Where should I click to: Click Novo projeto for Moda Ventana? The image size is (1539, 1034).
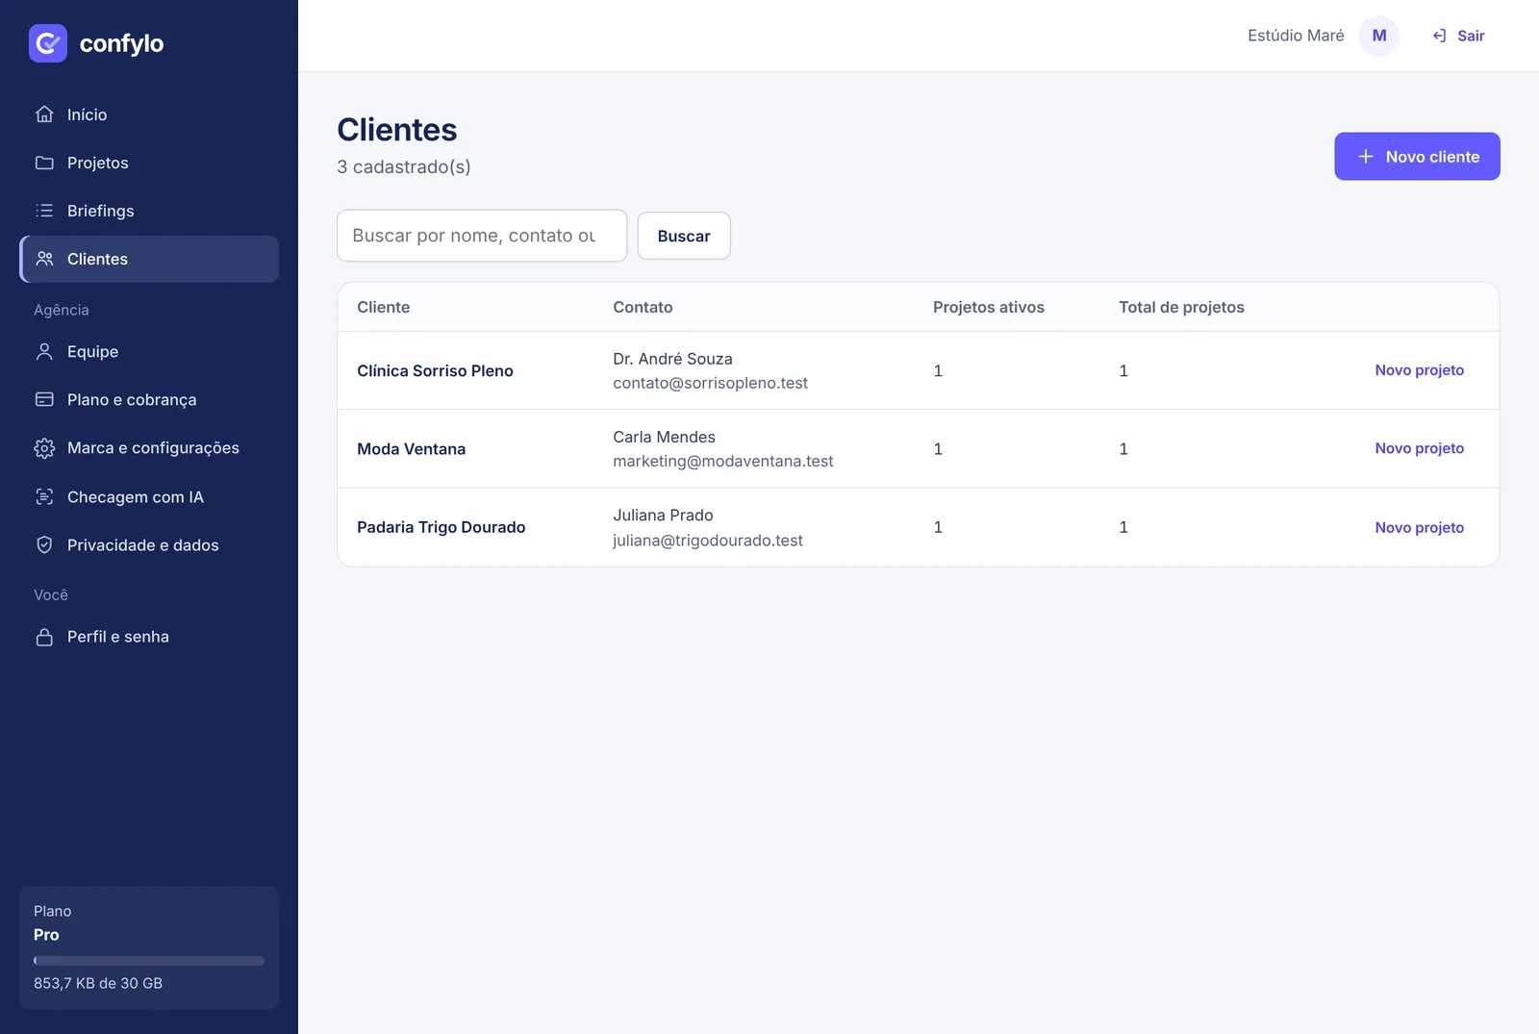pyautogui.click(x=1419, y=448)
